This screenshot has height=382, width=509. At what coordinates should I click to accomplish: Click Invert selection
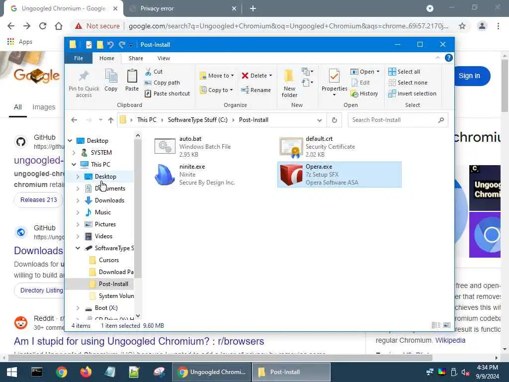tap(412, 94)
